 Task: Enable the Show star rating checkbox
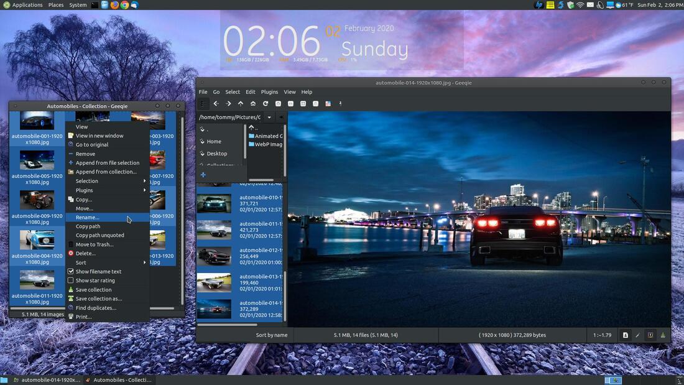(71, 281)
